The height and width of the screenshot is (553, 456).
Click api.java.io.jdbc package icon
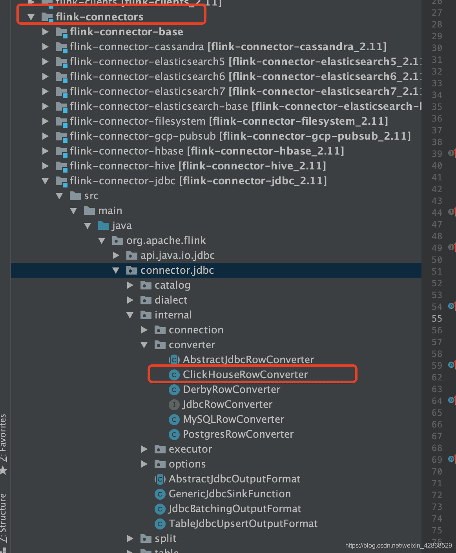tap(132, 255)
